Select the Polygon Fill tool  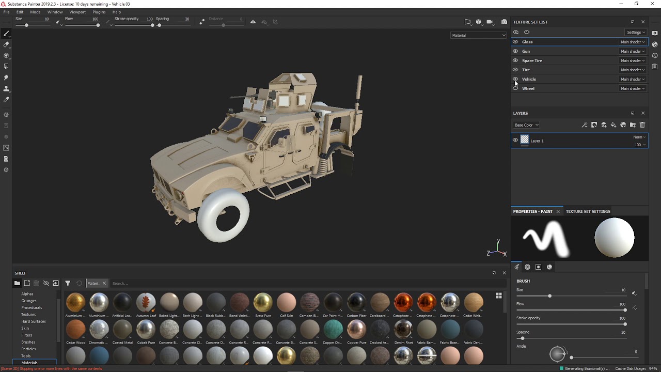pyautogui.click(x=6, y=66)
